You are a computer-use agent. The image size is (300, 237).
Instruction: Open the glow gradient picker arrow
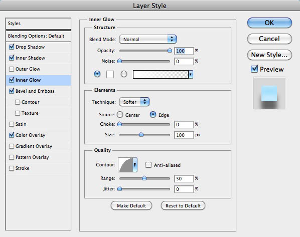tap(191, 74)
